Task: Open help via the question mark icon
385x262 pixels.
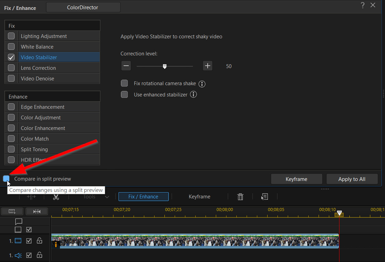Action: click(x=362, y=5)
